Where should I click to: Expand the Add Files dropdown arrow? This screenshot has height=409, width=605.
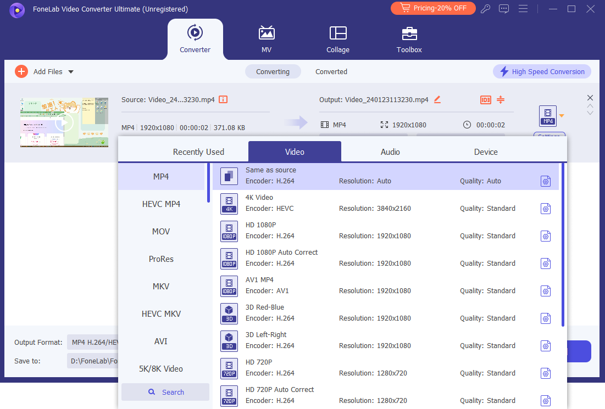[70, 72]
